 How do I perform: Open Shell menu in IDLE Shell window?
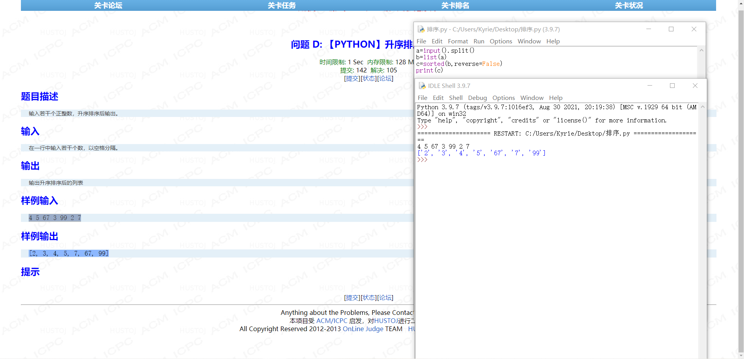(456, 98)
